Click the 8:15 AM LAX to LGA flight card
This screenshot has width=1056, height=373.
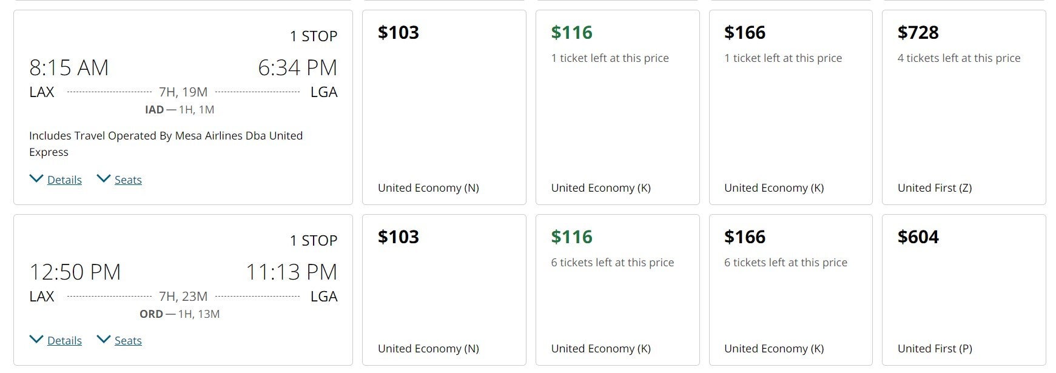(183, 107)
